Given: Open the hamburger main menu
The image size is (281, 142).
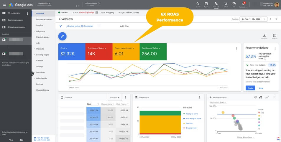Looking at the screenshot, I should point(4,5).
